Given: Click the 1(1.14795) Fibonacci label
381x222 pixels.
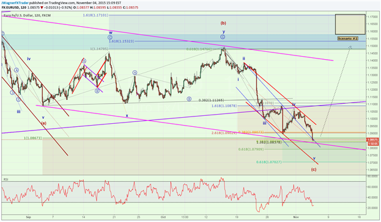Looking at the screenshot, I should (x=99, y=49).
